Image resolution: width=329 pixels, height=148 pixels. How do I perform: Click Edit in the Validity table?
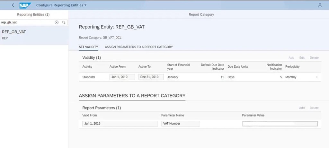302,58
